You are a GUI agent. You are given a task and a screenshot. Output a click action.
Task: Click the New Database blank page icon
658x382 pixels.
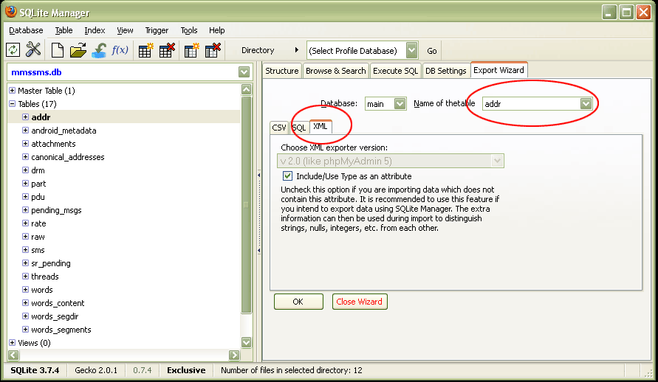(57, 50)
